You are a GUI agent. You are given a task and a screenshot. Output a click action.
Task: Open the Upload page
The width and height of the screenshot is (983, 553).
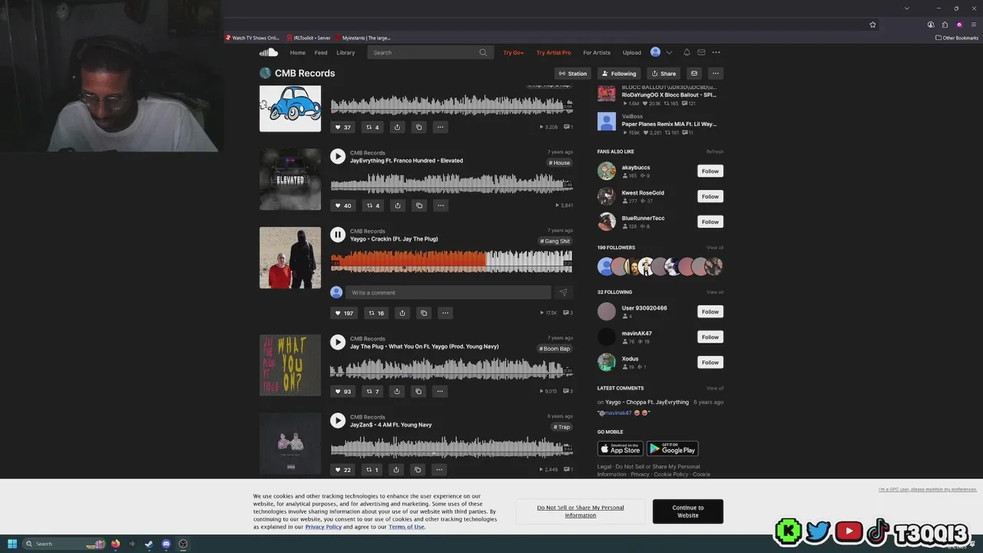tap(632, 52)
